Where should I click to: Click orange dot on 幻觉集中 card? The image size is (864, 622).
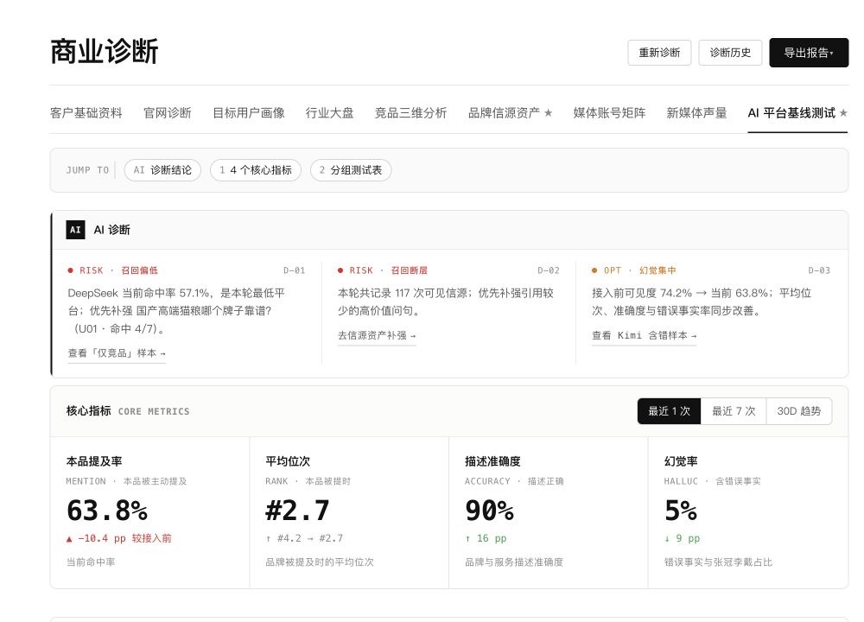[594, 270]
